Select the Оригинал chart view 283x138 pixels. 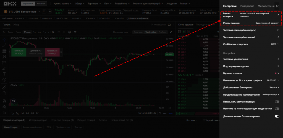click(x=138, y=32)
